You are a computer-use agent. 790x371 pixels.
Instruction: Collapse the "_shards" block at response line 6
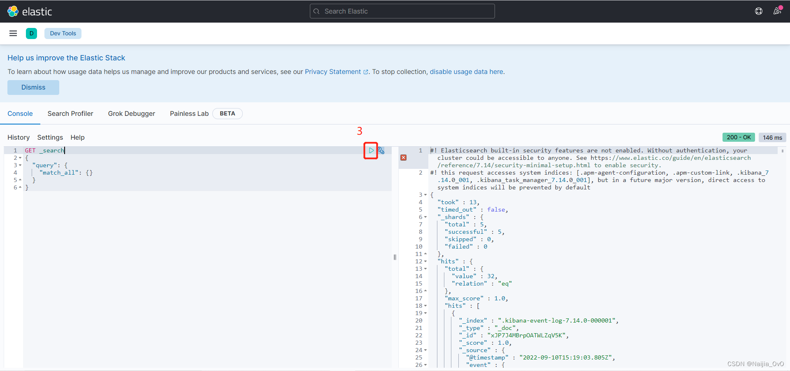click(x=425, y=217)
